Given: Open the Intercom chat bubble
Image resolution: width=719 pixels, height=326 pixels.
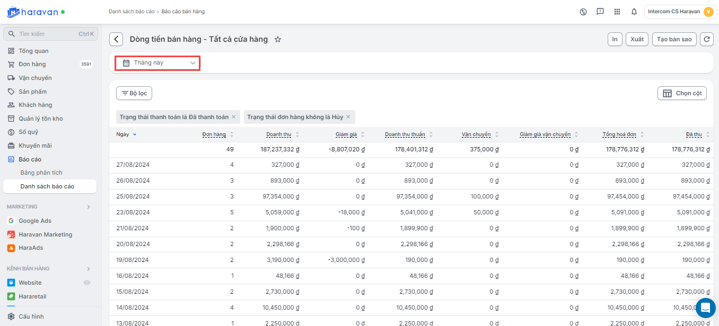Looking at the screenshot, I should tap(705, 307).
